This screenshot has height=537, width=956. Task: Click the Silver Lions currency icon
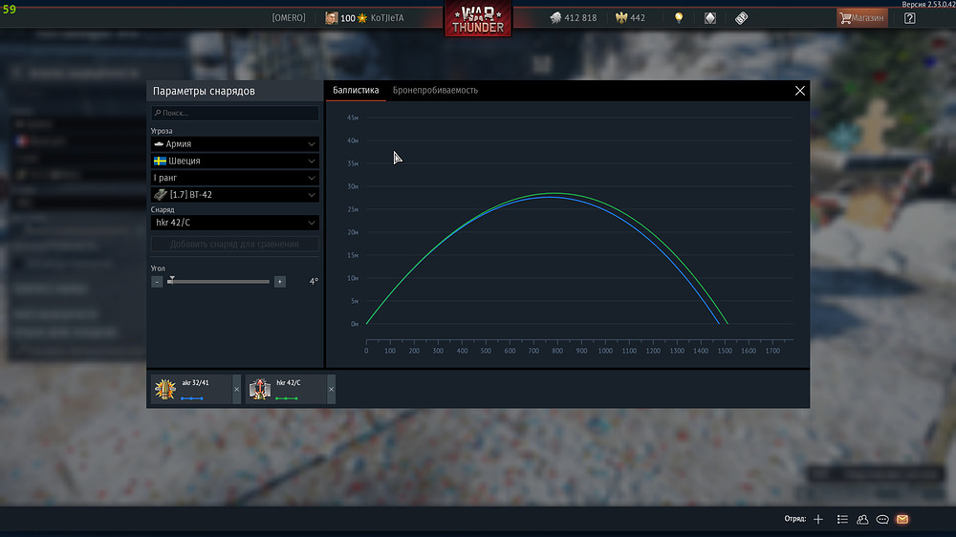pos(556,18)
